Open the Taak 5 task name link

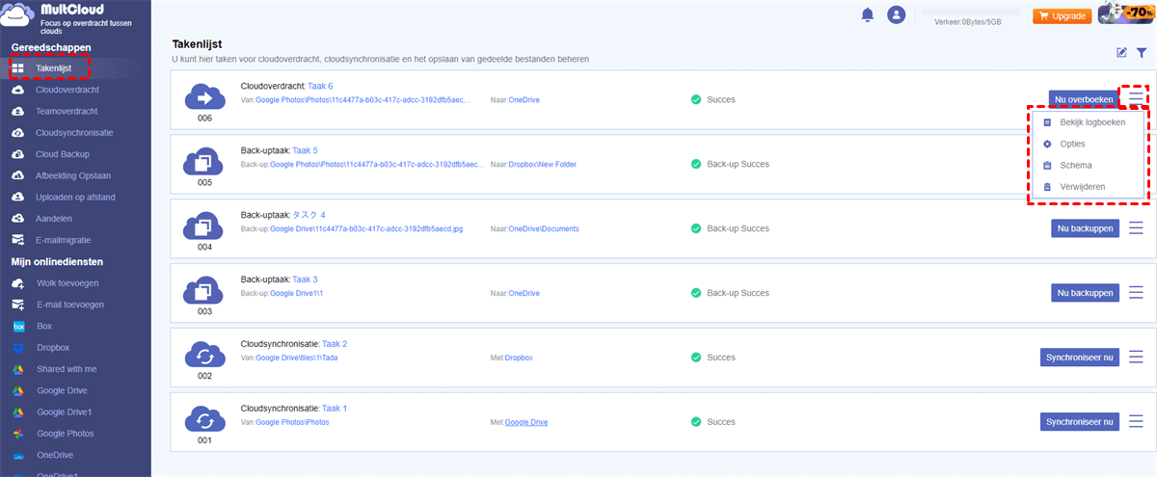[305, 150]
